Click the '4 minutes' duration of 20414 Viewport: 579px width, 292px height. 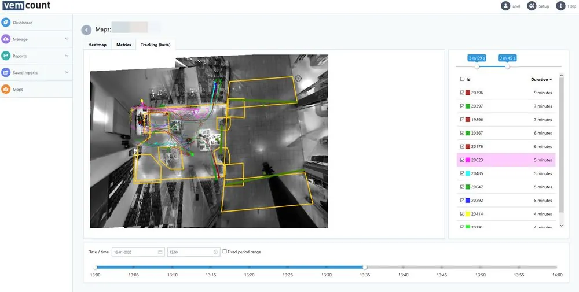[543, 214]
